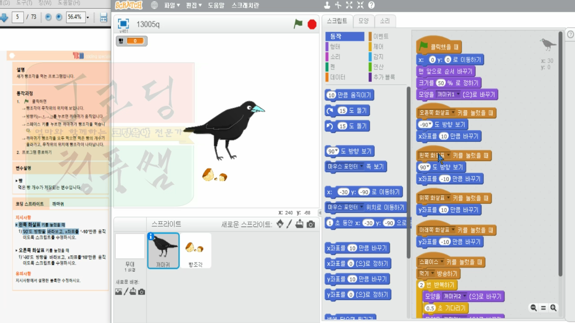This screenshot has height=323, width=575.
Task: Select the paintbrush to paint a new sprite
Action: [289, 224]
